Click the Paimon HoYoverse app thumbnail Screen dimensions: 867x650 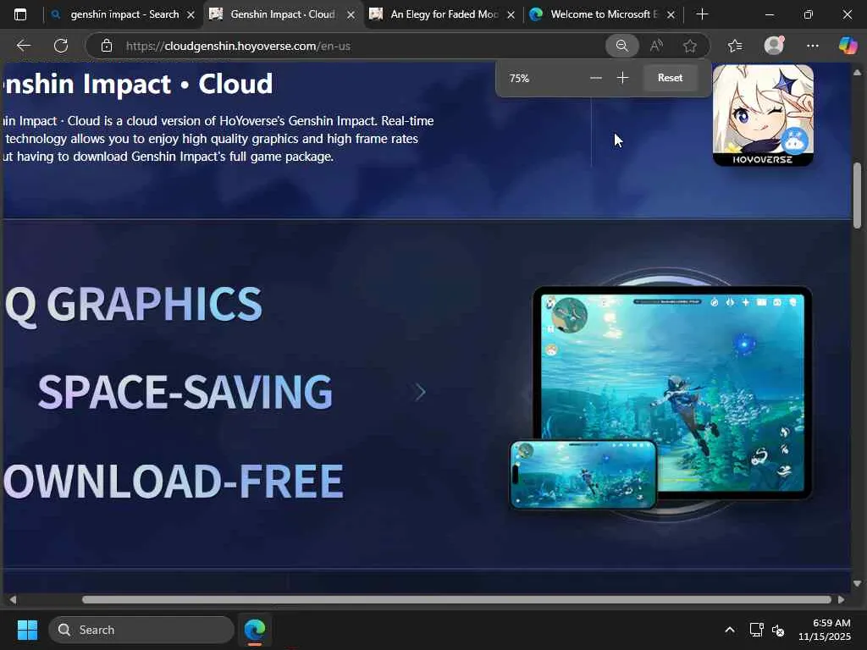[x=763, y=115]
